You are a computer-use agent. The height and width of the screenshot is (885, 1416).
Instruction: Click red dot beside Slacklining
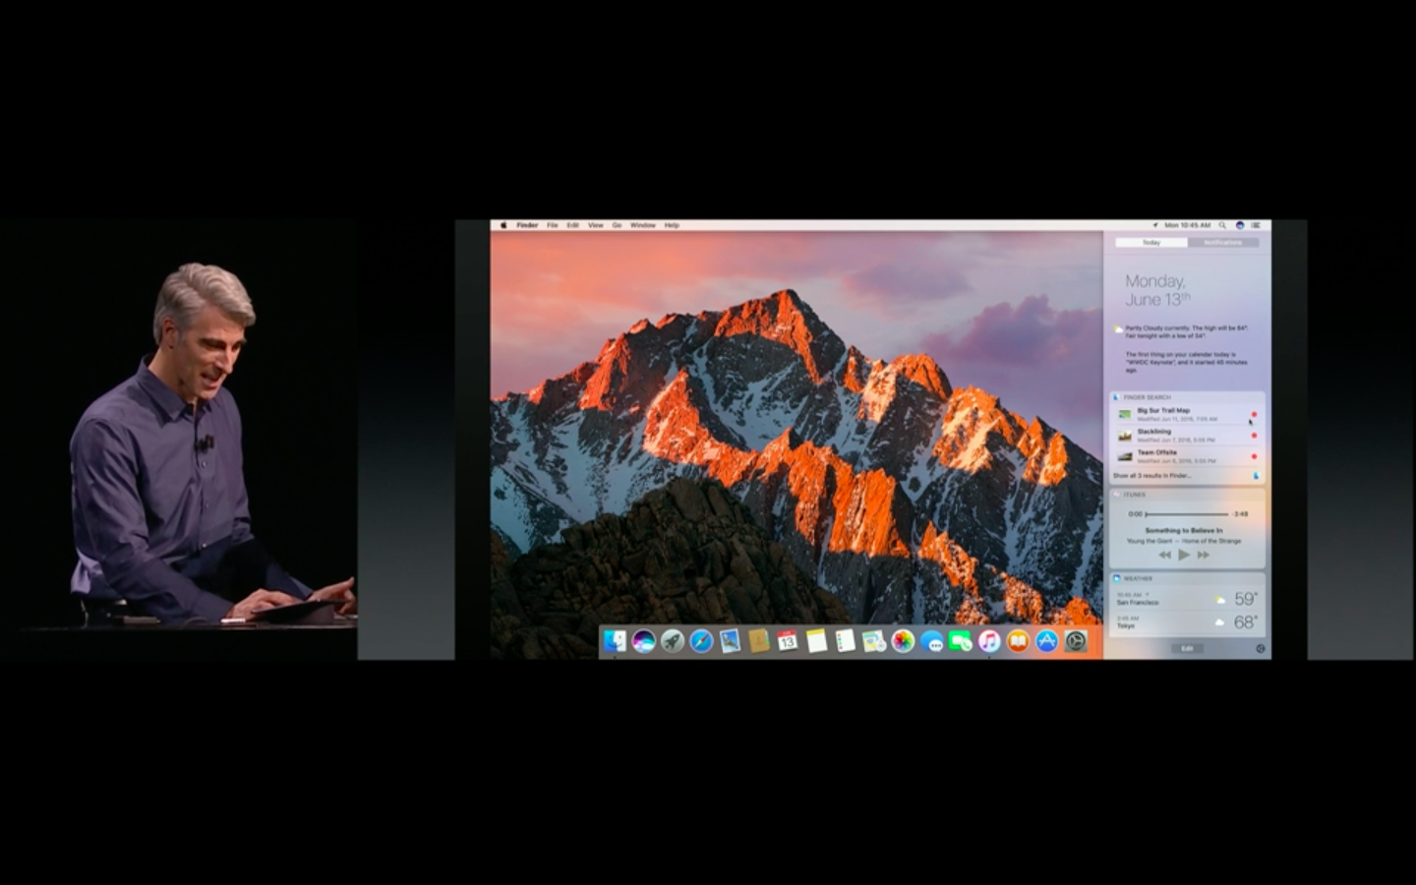pos(1254,436)
